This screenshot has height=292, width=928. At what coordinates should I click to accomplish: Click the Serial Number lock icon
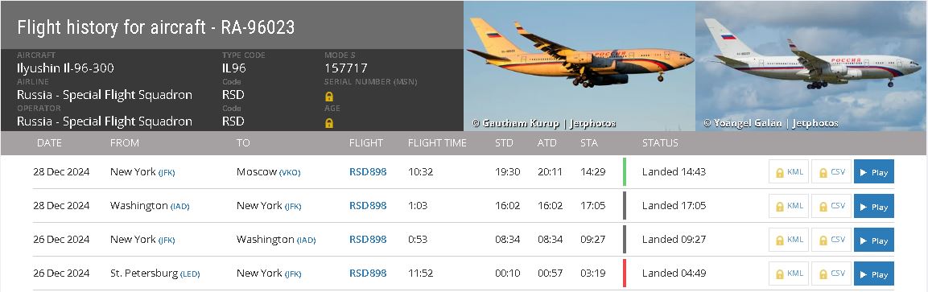coord(329,97)
